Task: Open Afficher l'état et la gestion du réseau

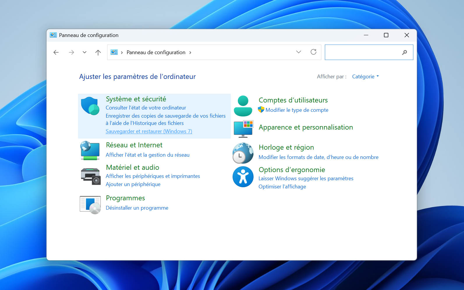Action: (x=148, y=155)
